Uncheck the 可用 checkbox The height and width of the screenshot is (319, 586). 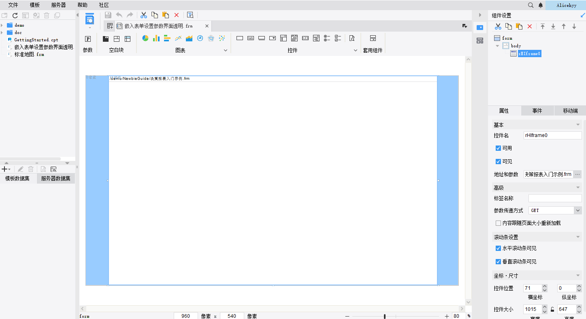click(x=499, y=148)
